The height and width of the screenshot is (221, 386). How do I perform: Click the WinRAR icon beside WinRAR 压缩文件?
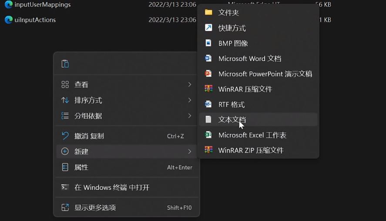click(x=208, y=89)
